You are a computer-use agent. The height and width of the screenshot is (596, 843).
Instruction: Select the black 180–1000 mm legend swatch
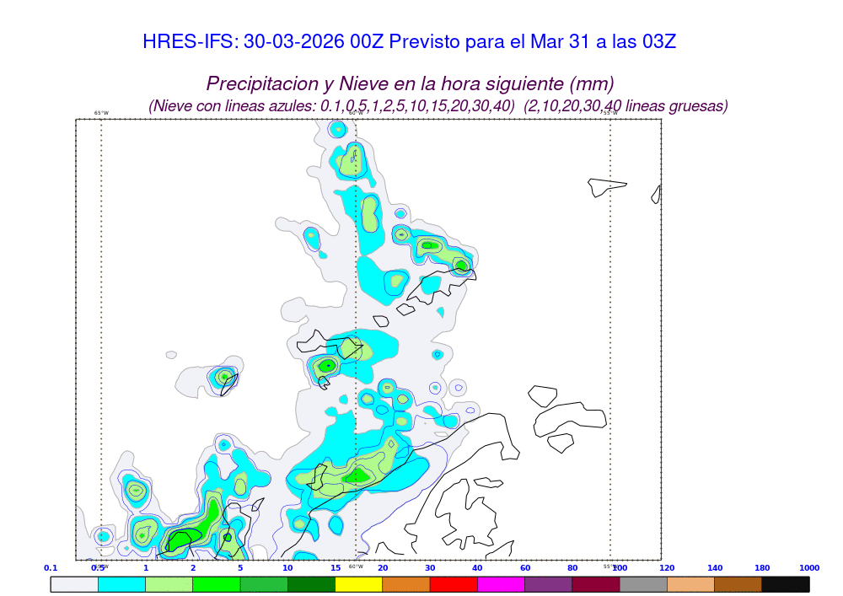point(786,584)
